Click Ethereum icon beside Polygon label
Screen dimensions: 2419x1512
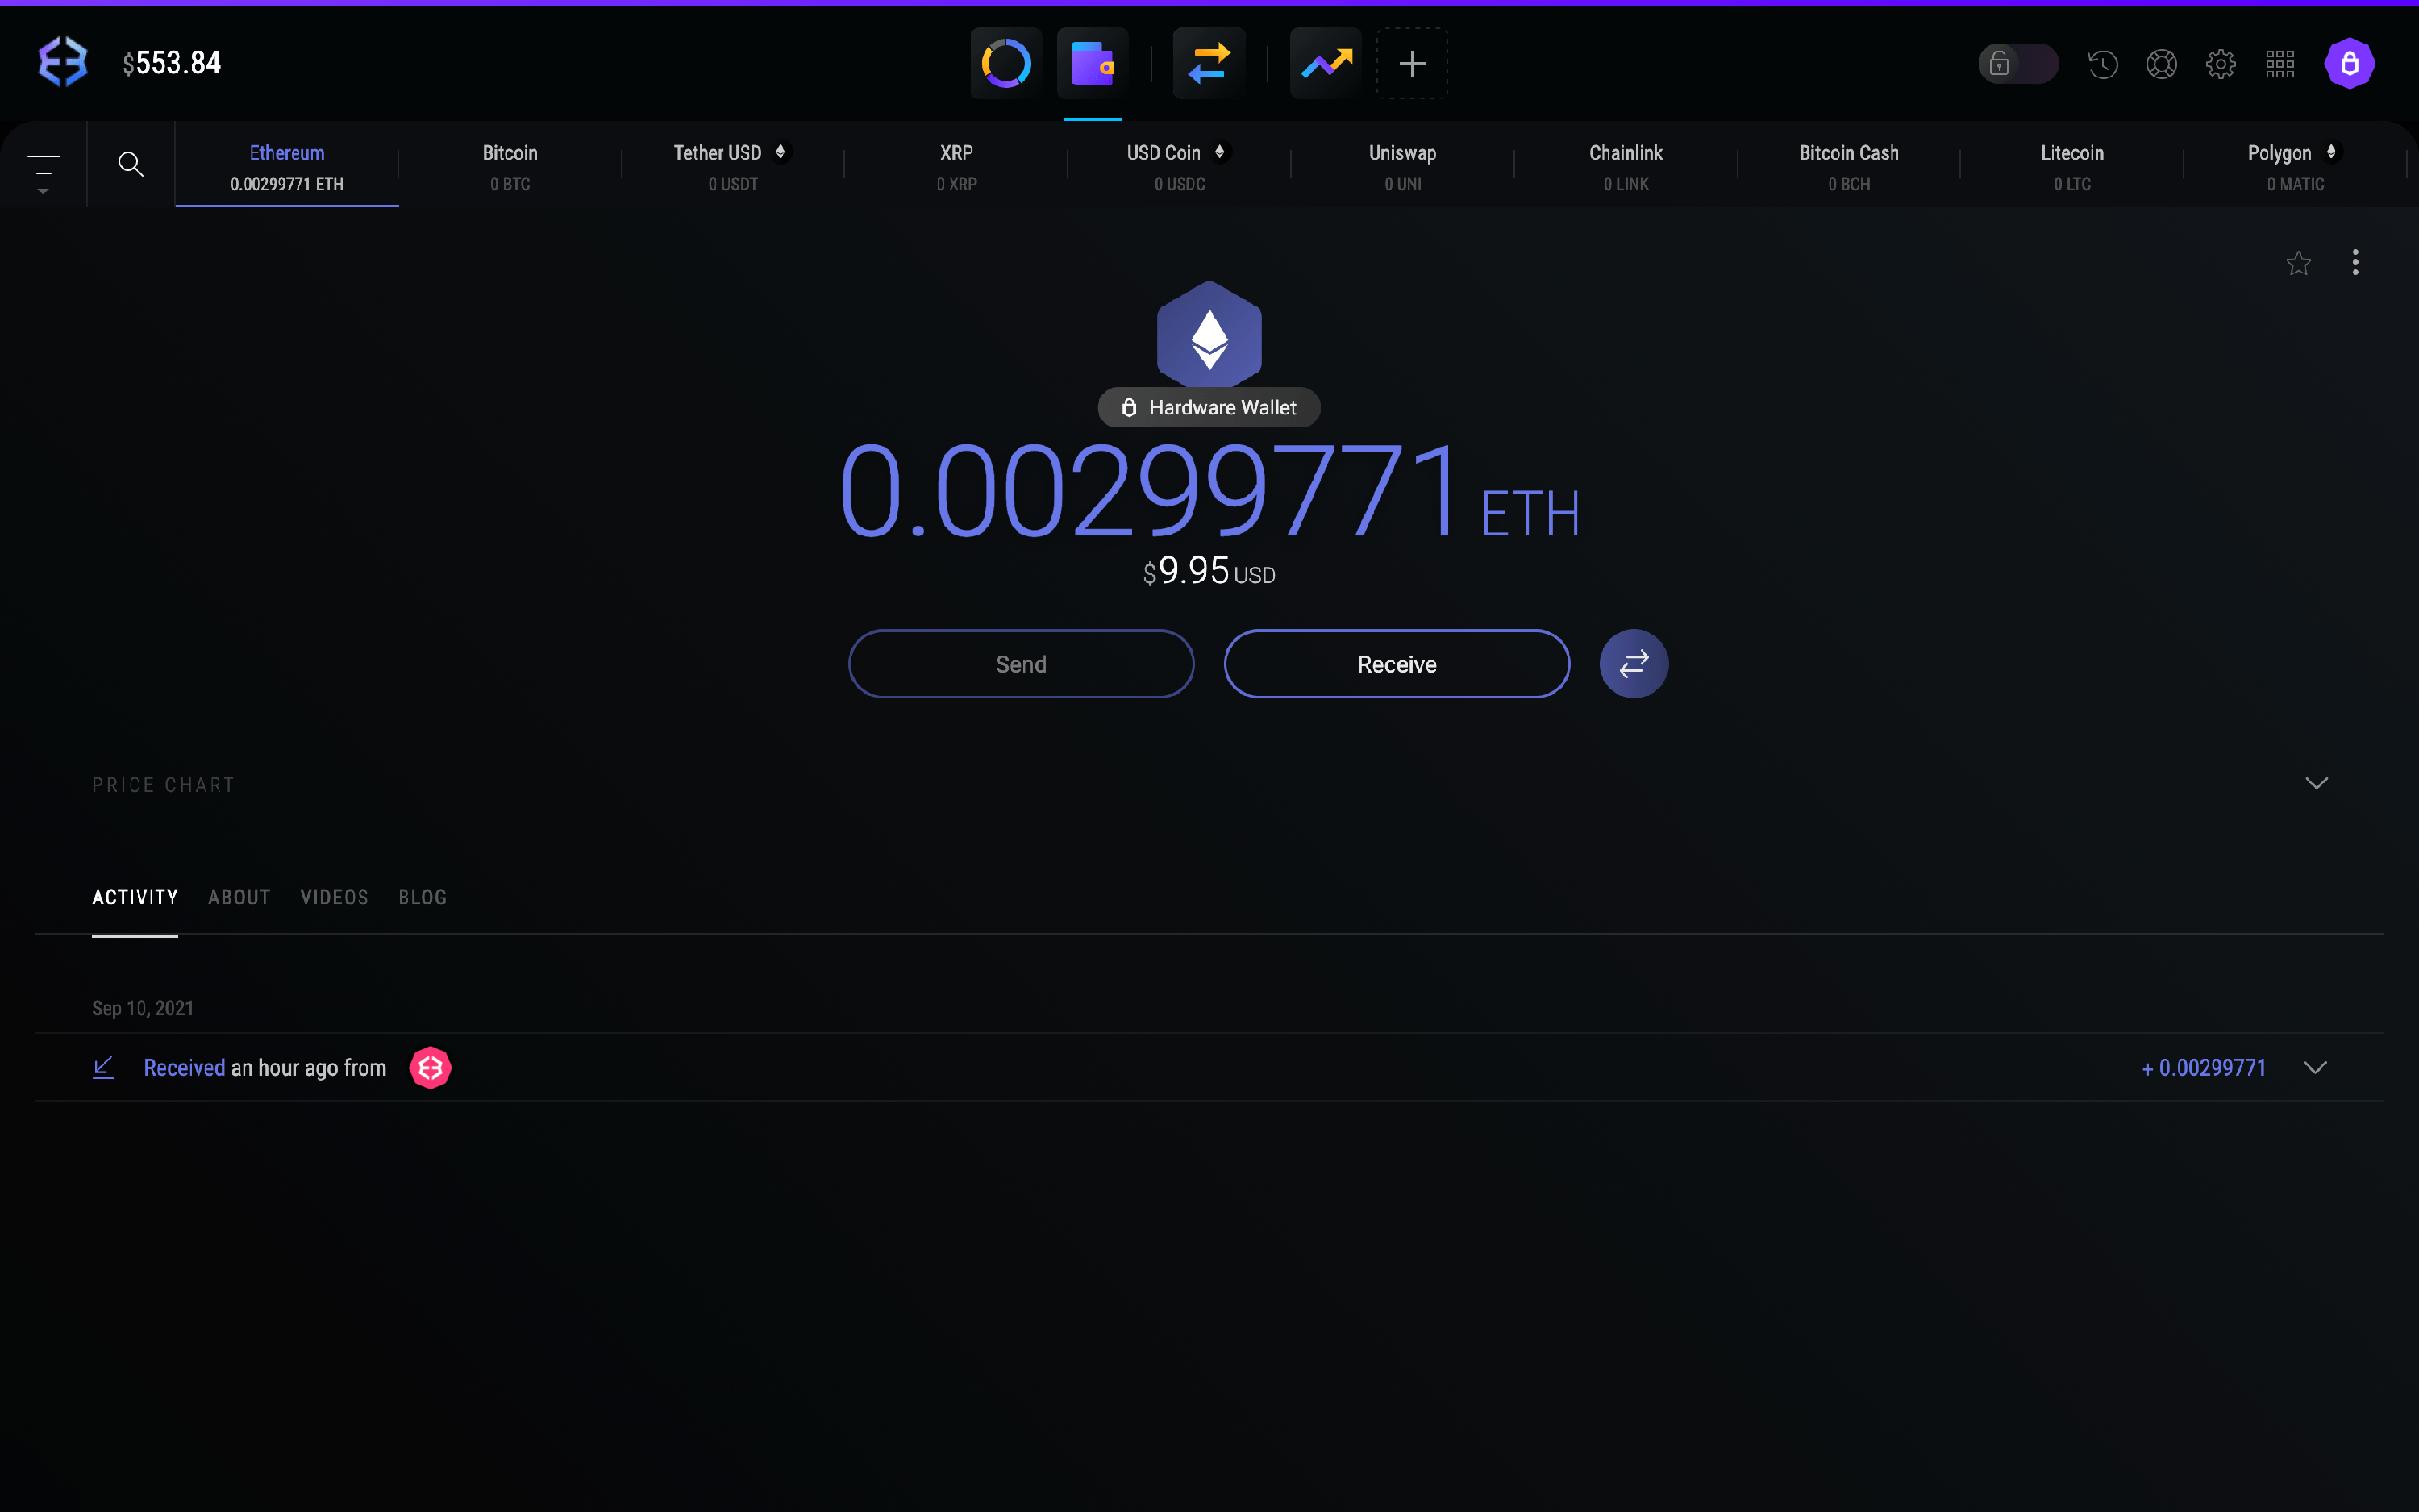tap(2331, 152)
